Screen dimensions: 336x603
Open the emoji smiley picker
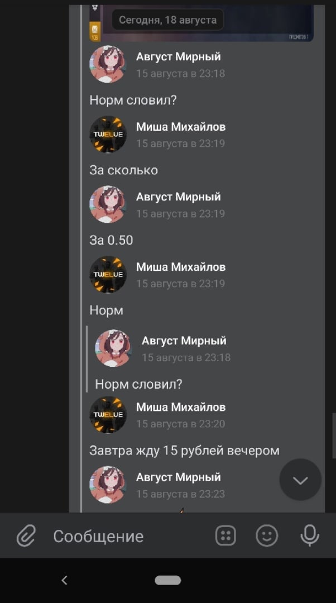(267, 535)
